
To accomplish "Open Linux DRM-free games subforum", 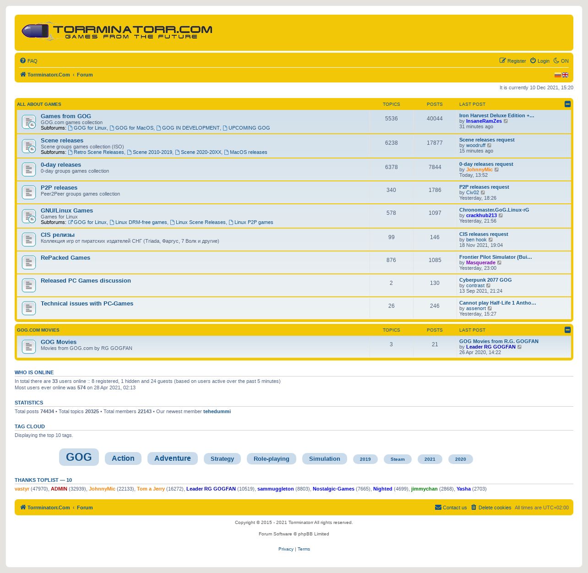I will [x=139, y=223].
